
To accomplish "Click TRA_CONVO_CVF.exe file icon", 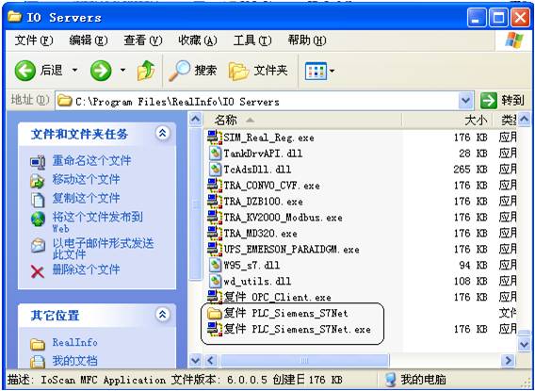I will click(x=215, y=186).
